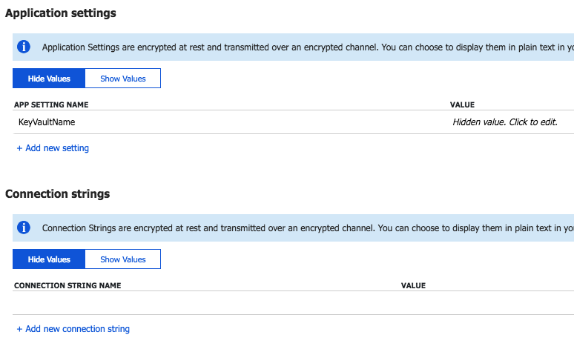Click the APP SETTING NAME column header
Screen dimensions: 574x352
[51, 104]
